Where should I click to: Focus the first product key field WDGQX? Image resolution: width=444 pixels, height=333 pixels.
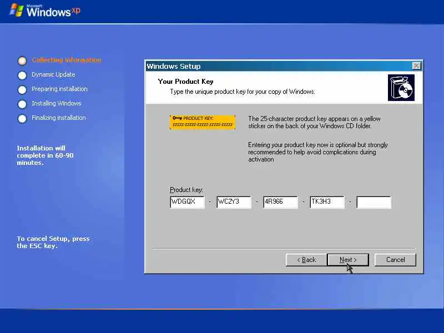(187, 202)
